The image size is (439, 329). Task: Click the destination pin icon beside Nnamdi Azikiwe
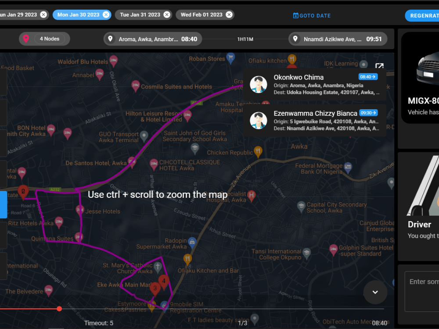click(x=295, y=39)
